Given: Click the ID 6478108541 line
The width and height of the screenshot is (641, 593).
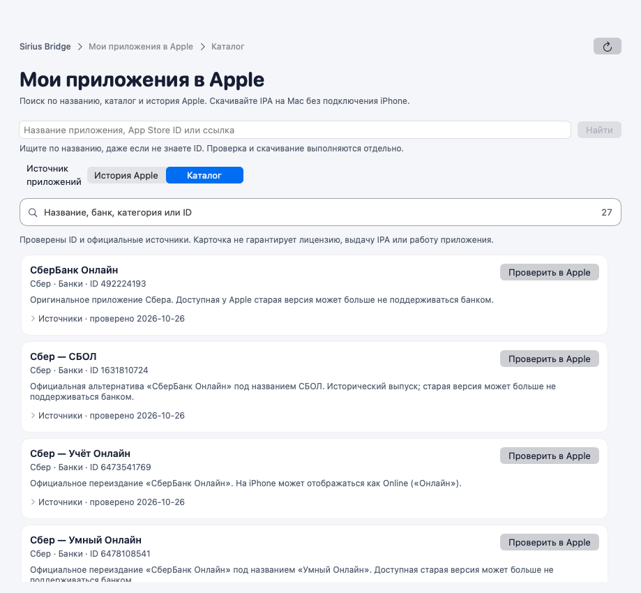Looking at the screenshot, I should [90, 554].
